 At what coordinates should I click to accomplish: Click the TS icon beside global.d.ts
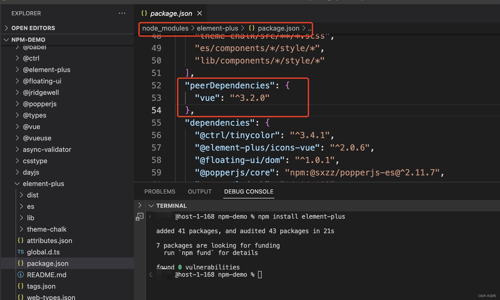[21, 252]
